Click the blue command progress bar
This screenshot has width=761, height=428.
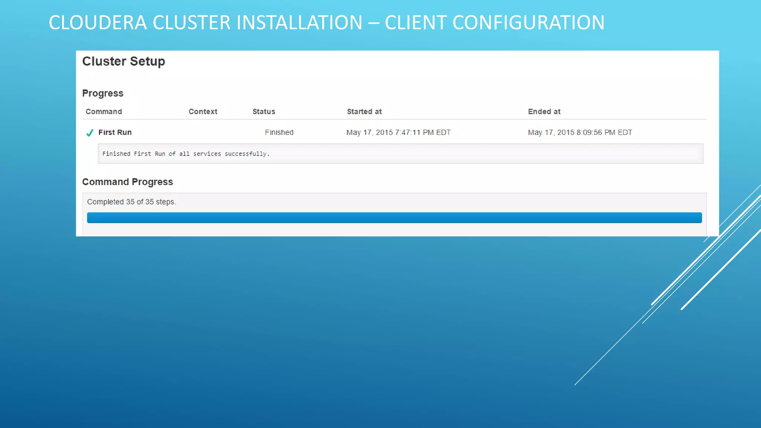394,218
